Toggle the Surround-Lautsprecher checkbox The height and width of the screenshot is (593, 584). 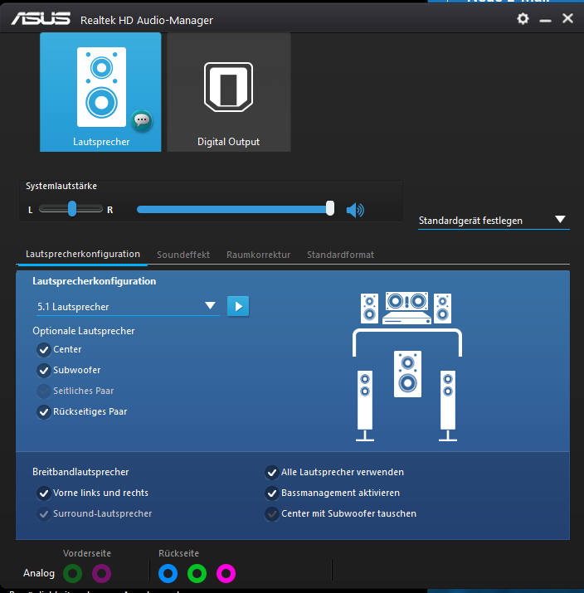click(44, 514)
